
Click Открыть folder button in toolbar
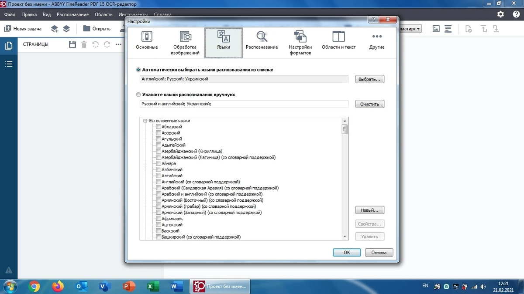97,29
